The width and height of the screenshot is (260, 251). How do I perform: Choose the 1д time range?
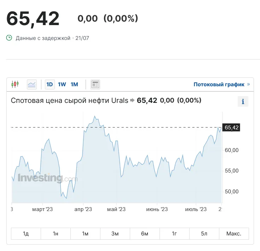point(26,234)
